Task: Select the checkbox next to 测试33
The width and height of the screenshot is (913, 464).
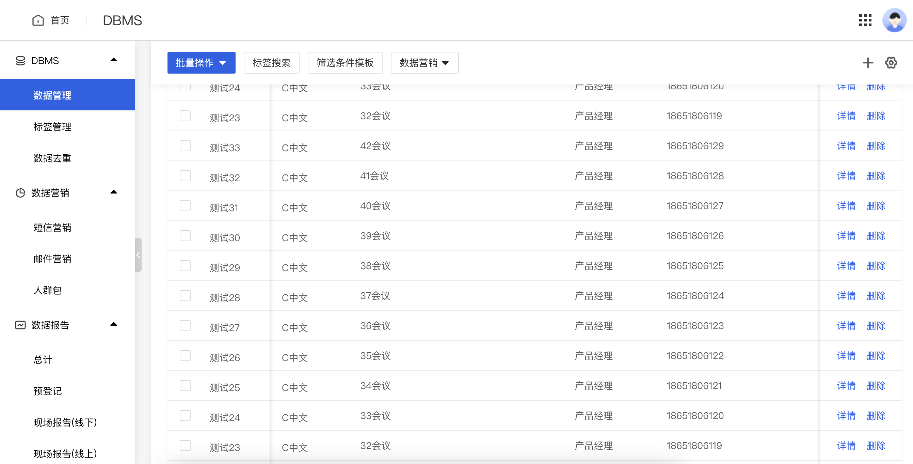Action: point(185,146)
